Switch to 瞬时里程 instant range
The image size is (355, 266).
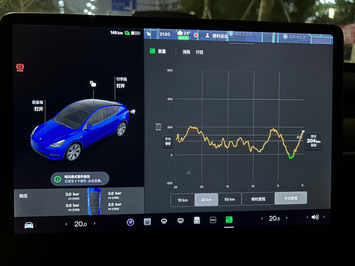[x=258, y=199]
